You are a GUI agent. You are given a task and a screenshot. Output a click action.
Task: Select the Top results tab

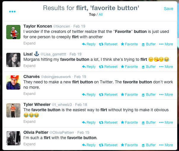pos(92,15)
